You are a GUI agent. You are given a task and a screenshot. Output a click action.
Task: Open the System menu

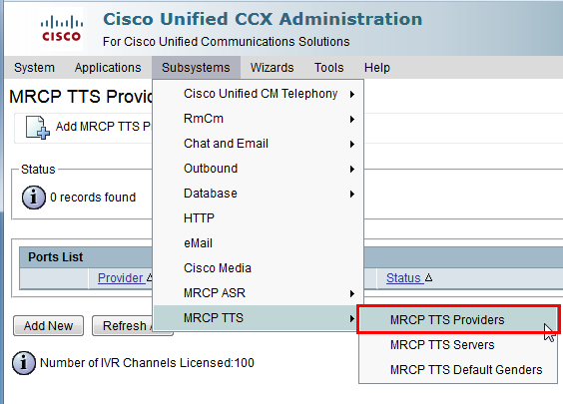(35, 68)
